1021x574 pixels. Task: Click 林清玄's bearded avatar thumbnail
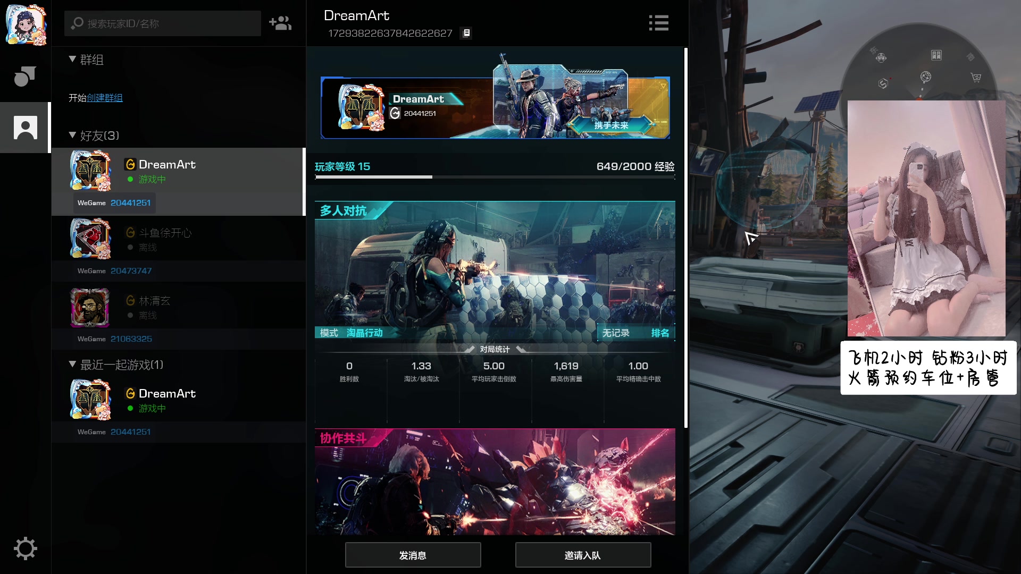(90, 307)
